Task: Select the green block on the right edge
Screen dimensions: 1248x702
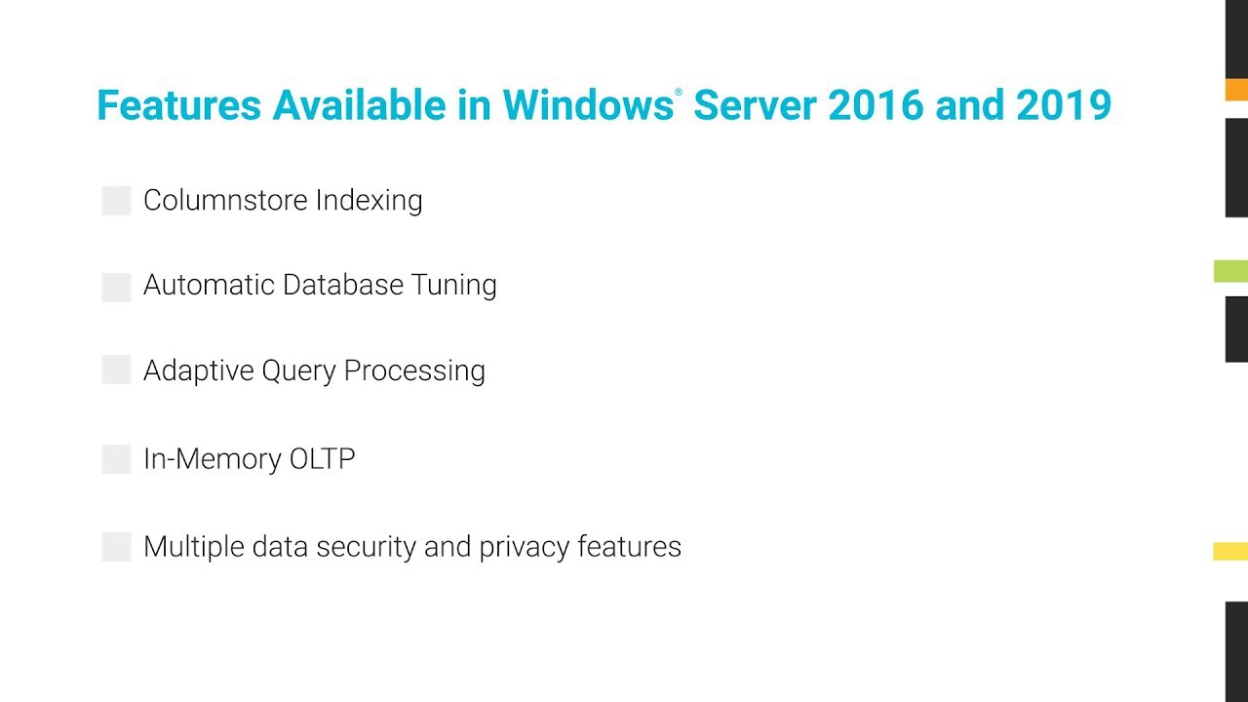Action: [1230, 271]
